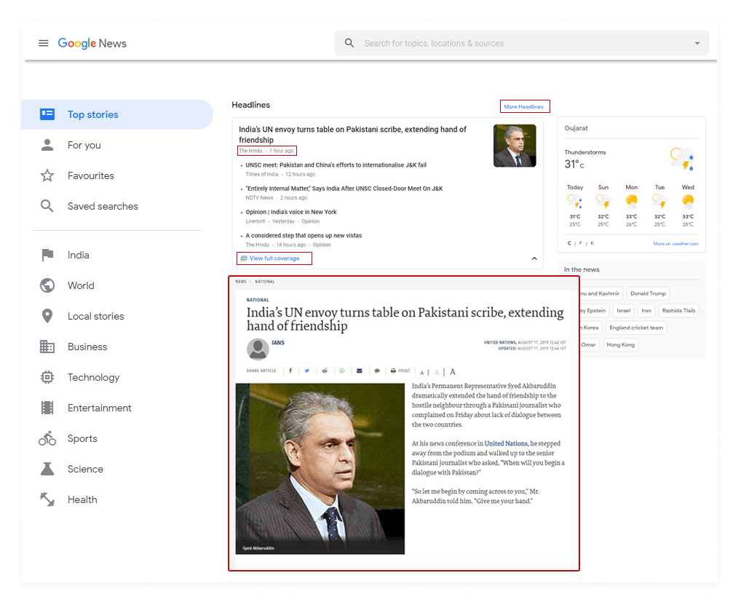Click the Iran topic chip

[646, 310]
